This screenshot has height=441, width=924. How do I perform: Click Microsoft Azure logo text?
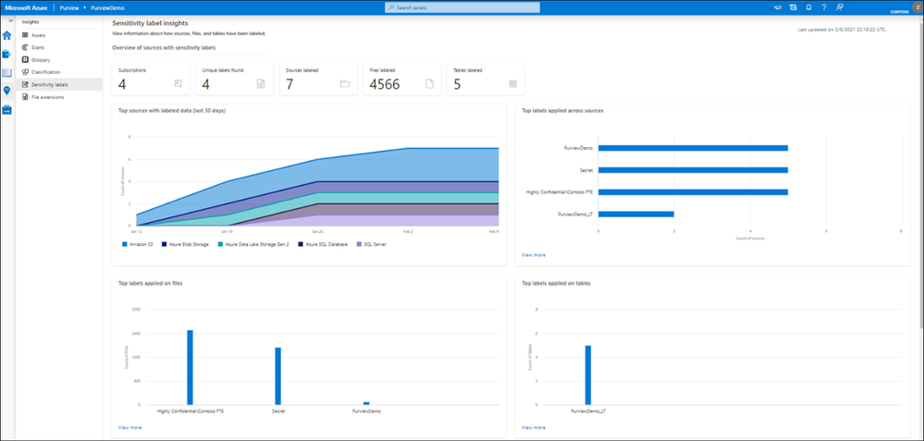coord(26,7)
